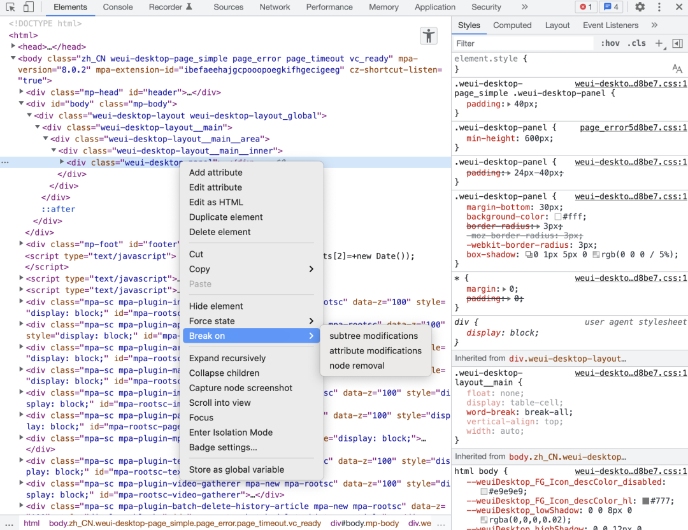This screenshot has height=530, width=688.
Task: Open the Network tab
Action: coord(275,7)
